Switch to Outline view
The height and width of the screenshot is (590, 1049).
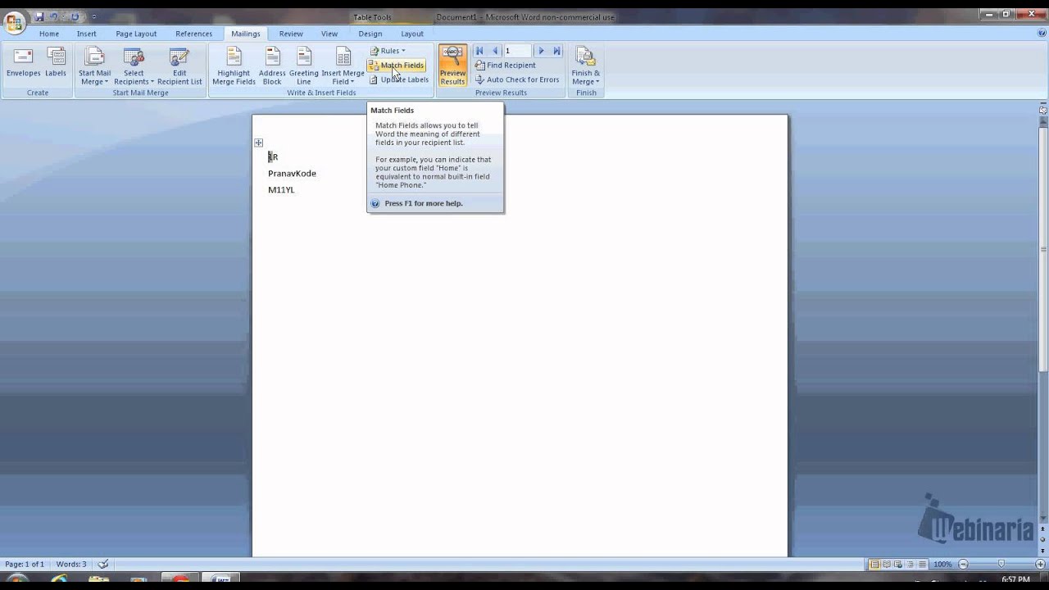pos(910,565)
